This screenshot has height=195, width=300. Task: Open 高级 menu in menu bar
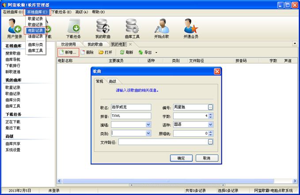click(82, 12)
